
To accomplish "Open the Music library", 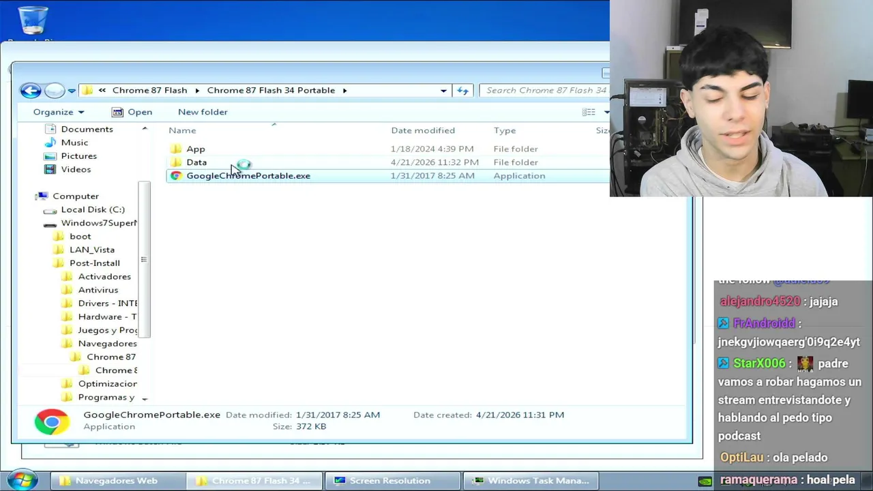I will (74, 143).
